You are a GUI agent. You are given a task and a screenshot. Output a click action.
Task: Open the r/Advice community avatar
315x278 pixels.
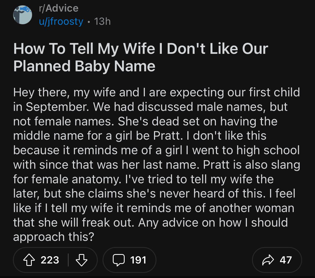22,15
